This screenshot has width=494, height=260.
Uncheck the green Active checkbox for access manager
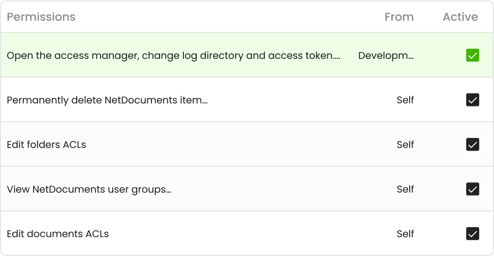click(x=473, y=55)
